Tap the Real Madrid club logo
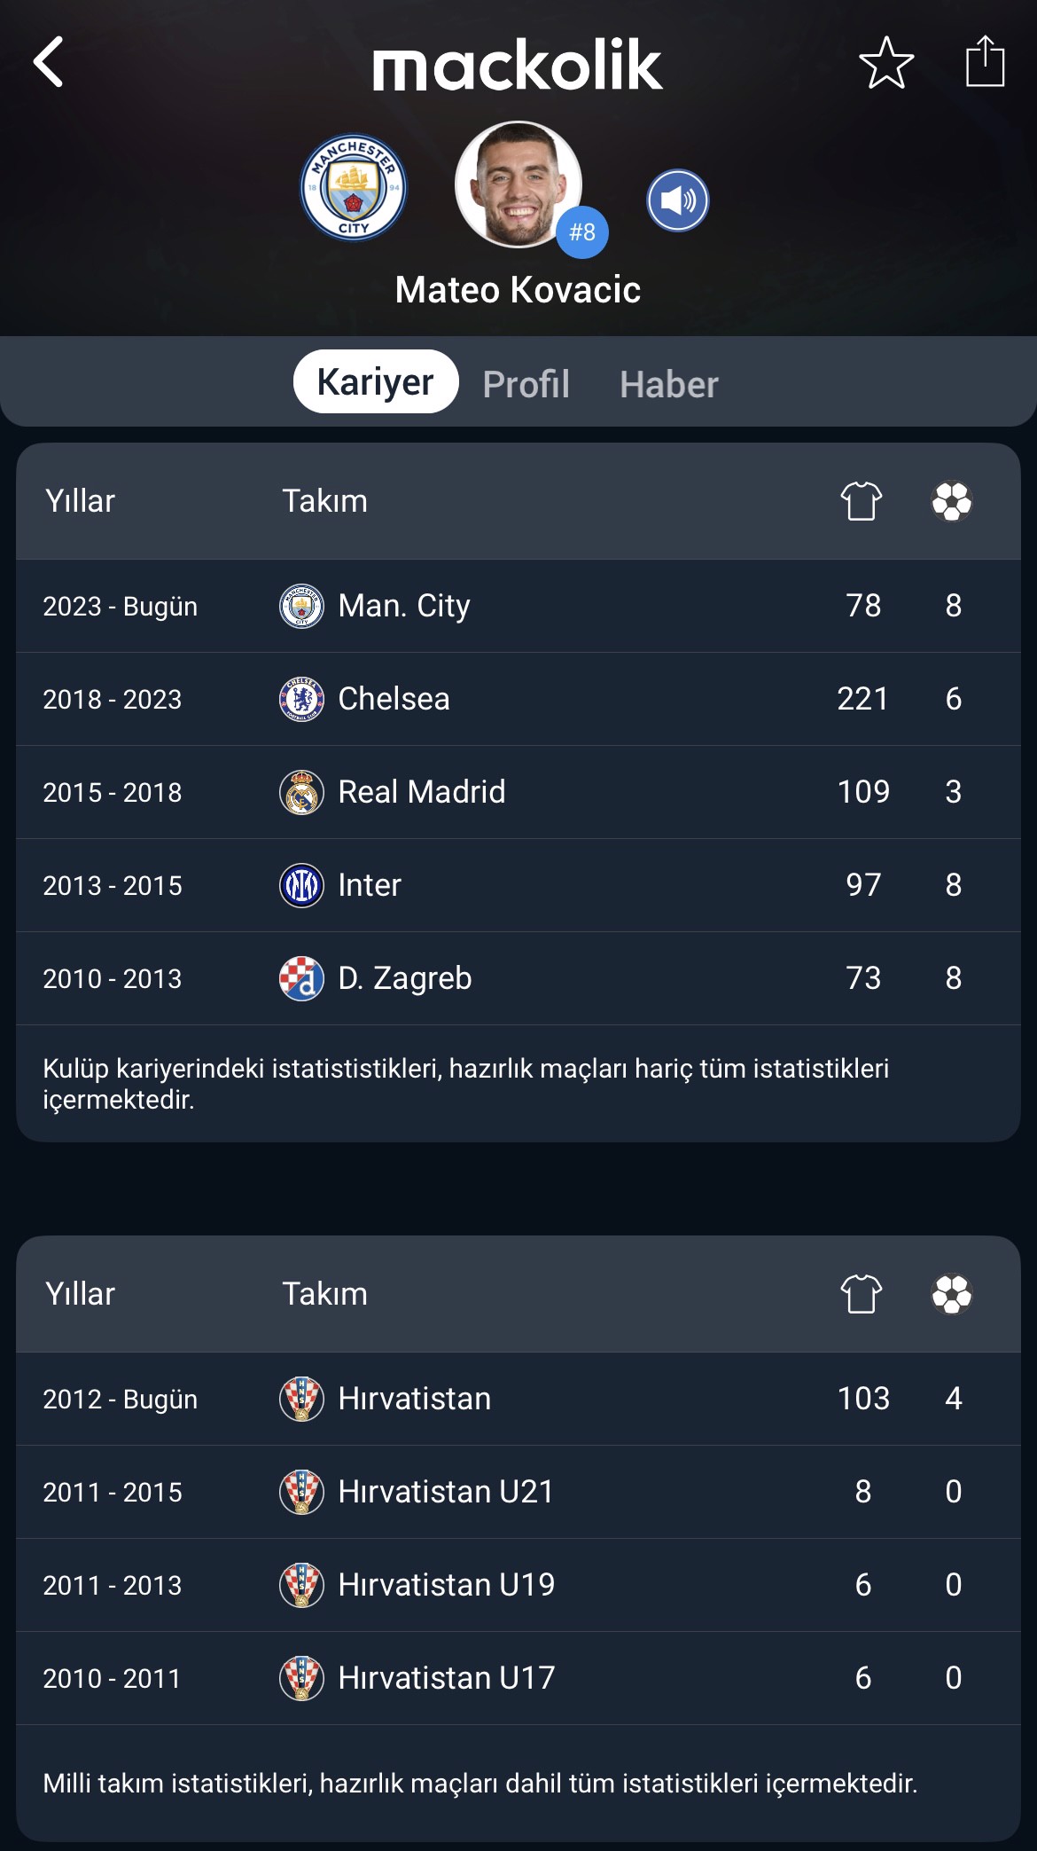This screenshot has width=1037, height=1851. (x=301, y=792)
